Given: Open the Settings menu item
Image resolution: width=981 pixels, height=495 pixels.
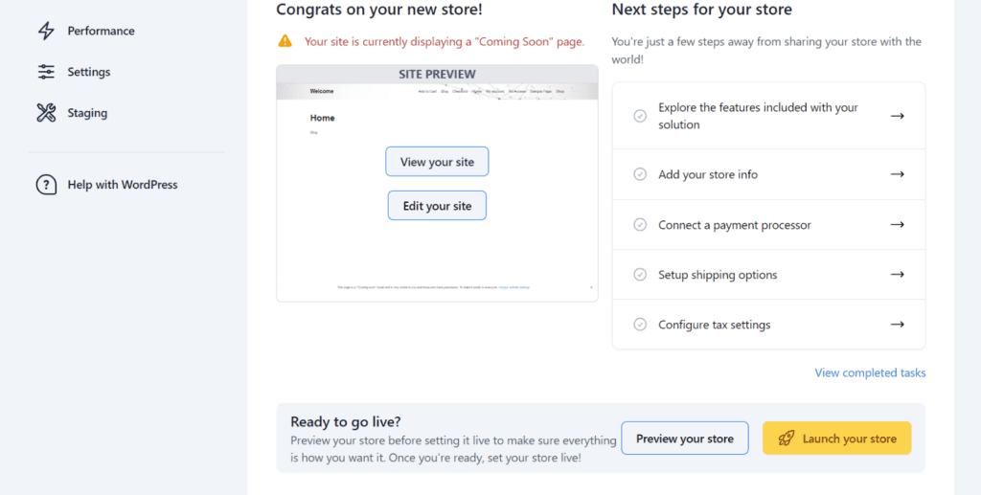Looking at the screenshot, I should (88, 72).
